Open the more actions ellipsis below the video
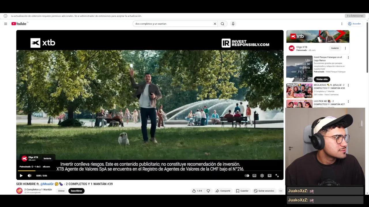369x207 pixels. pyautogui.click(x=281, y=191)
